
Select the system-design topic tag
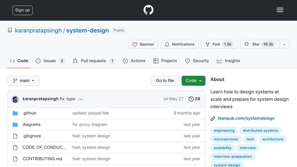coord(227,165)
